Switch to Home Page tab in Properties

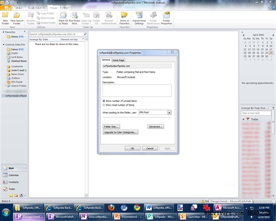pyautogui.click(x=118, y=60)
